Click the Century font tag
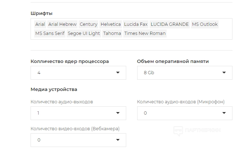 [88, 24]
